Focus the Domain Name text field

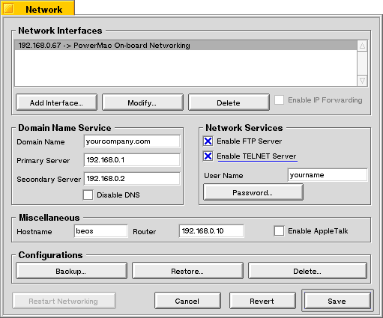click(x=132, y=141)
